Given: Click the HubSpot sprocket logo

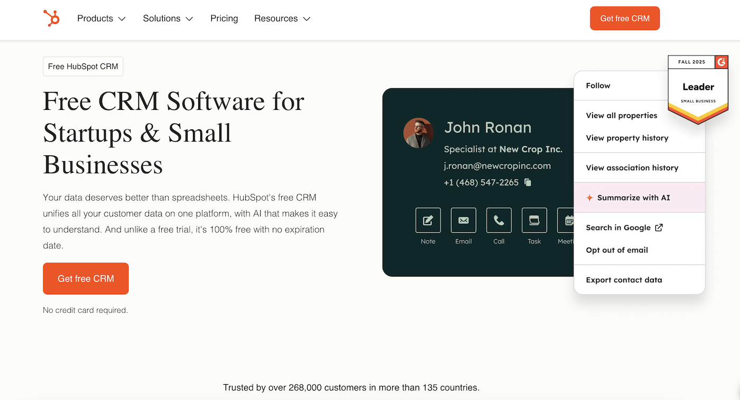Looking at the screenshot, I should (x=51, y=18).
